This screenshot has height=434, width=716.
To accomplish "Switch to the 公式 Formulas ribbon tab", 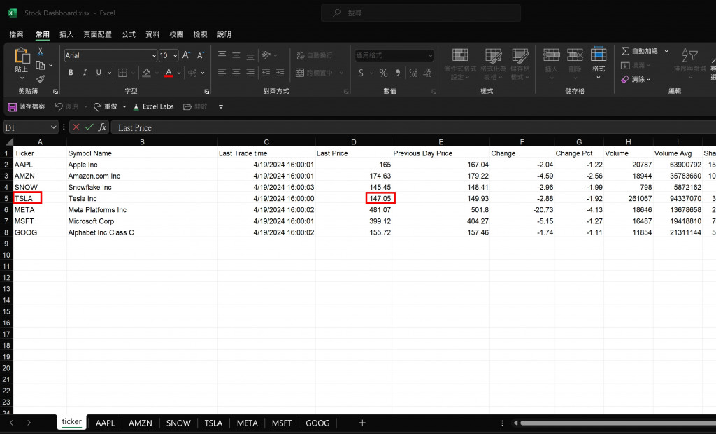I will pos(129,34).
